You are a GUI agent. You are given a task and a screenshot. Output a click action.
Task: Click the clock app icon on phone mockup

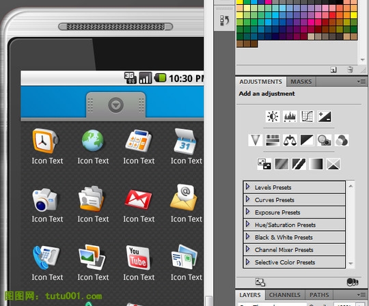[x=45, y=141]
